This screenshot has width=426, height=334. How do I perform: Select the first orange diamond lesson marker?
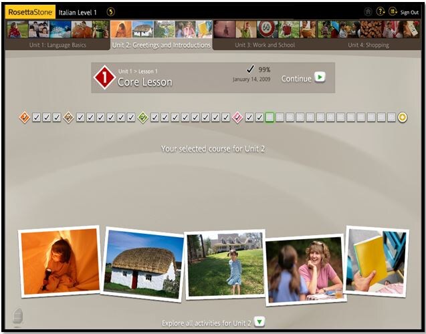(x=25, y=118)
